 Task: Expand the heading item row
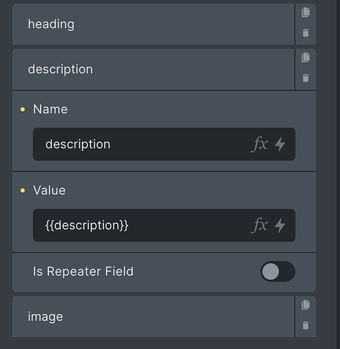point(153,24)
